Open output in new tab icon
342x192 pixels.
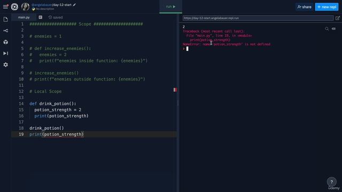coord(337,18)
